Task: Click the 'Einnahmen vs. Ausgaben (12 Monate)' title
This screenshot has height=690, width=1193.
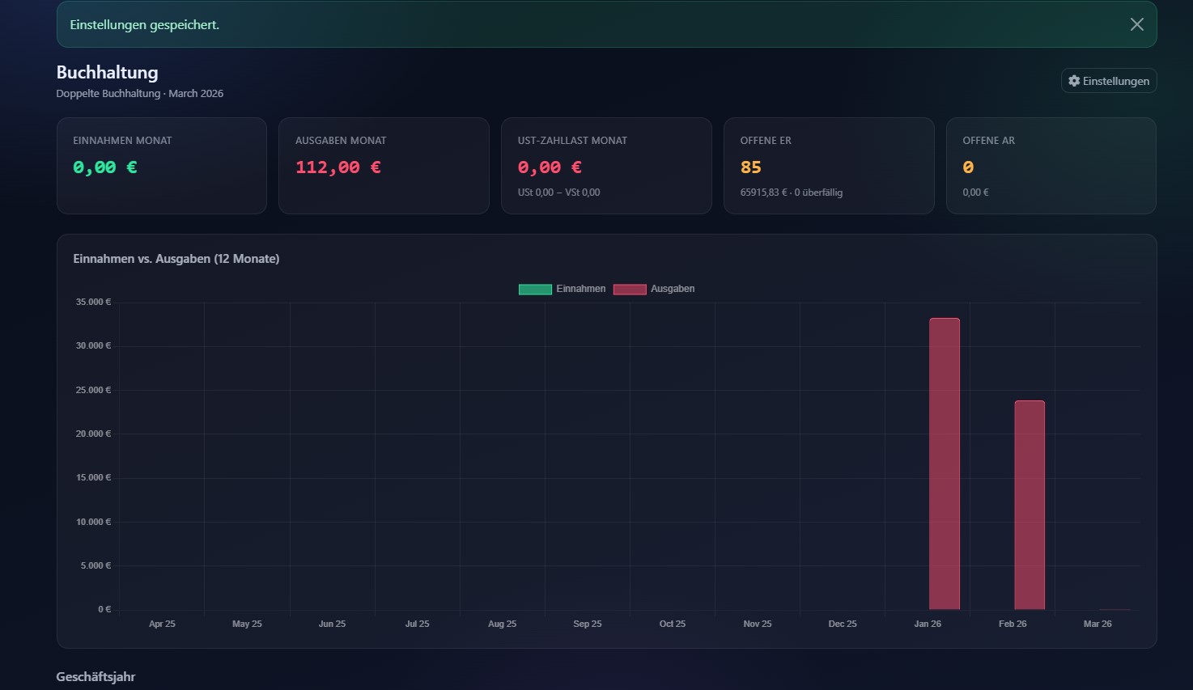Action: pyautogui.click(x=176, y=259)
